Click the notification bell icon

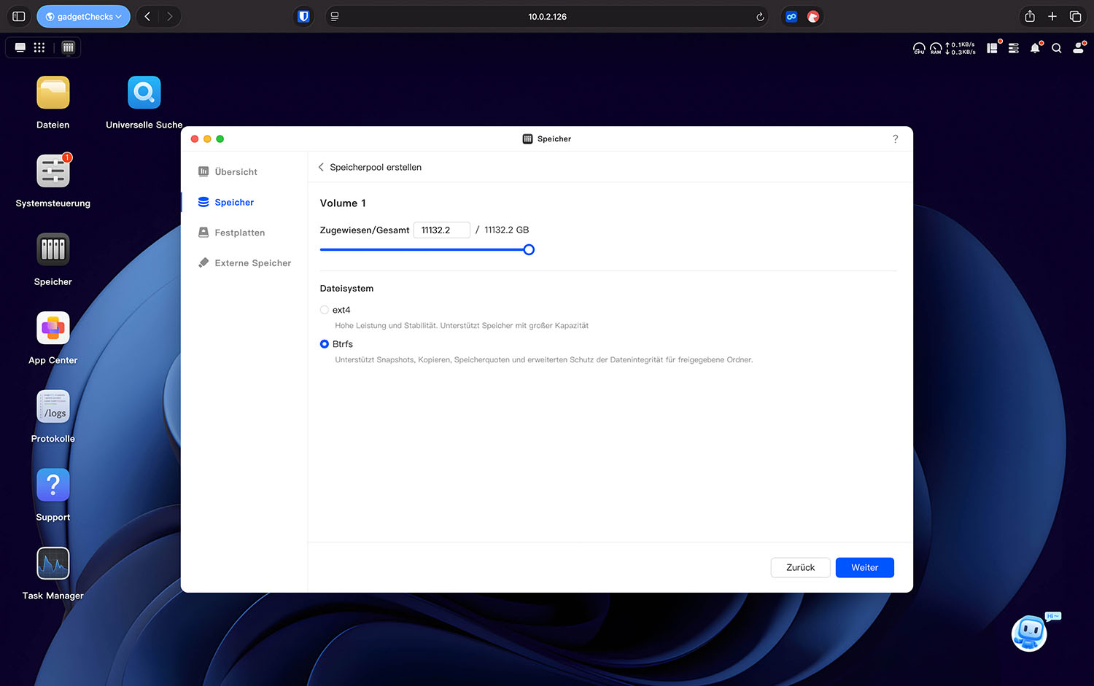pos(1035,48)
